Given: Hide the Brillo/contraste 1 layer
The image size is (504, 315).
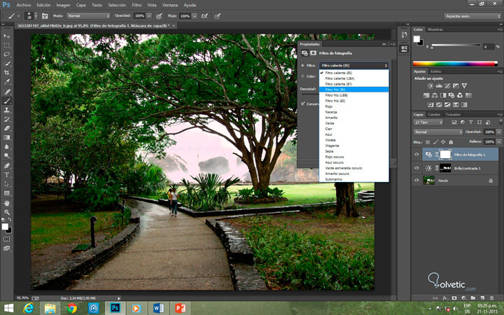Looking at the screenshot, I should click(x=416, y=168).
